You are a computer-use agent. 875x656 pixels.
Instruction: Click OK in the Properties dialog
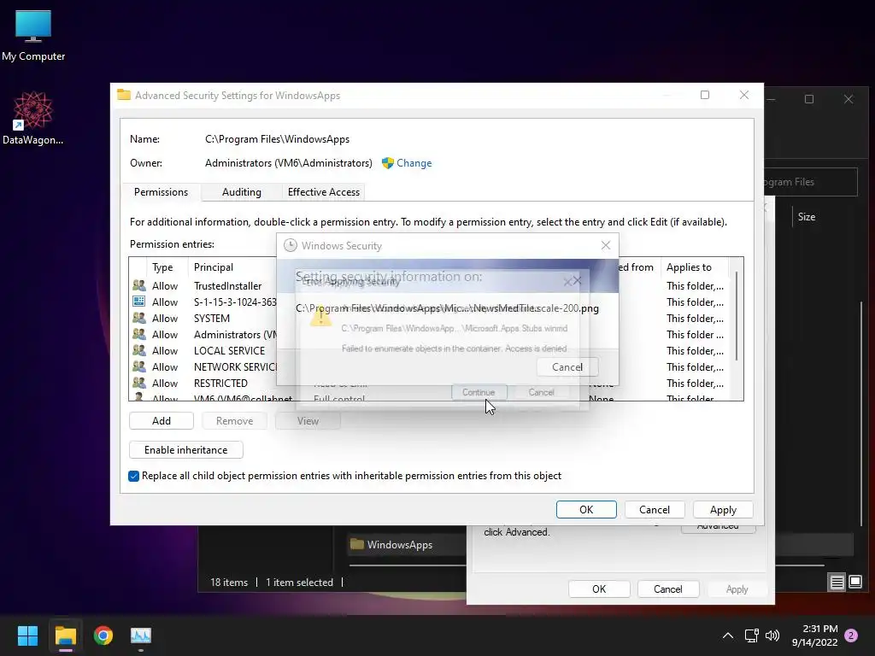click(599, 589)
